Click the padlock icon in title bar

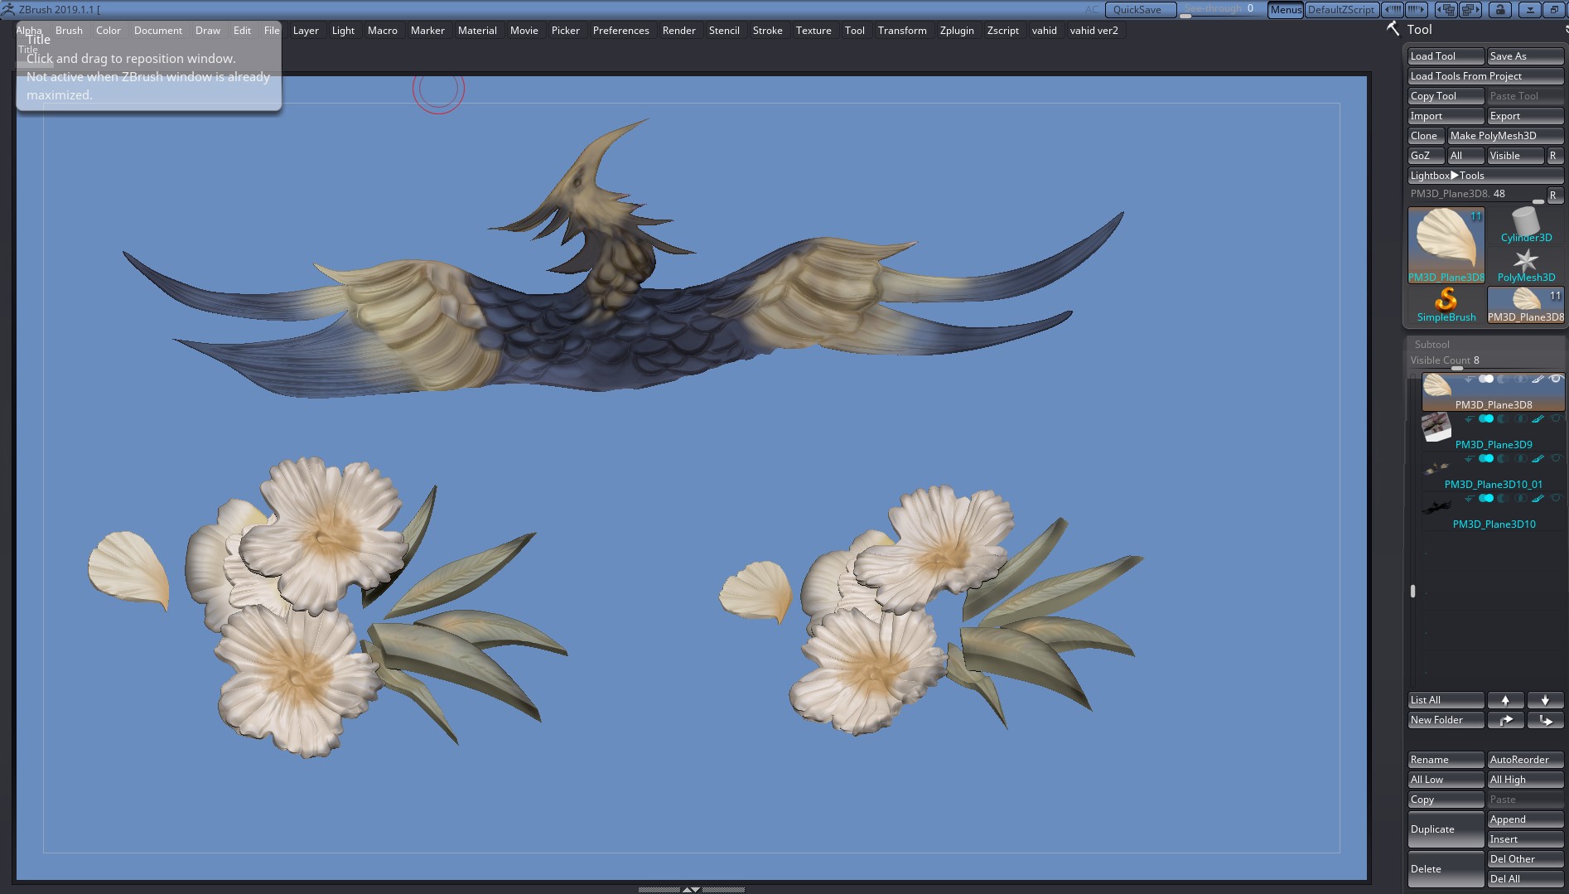click(1500, 9)
